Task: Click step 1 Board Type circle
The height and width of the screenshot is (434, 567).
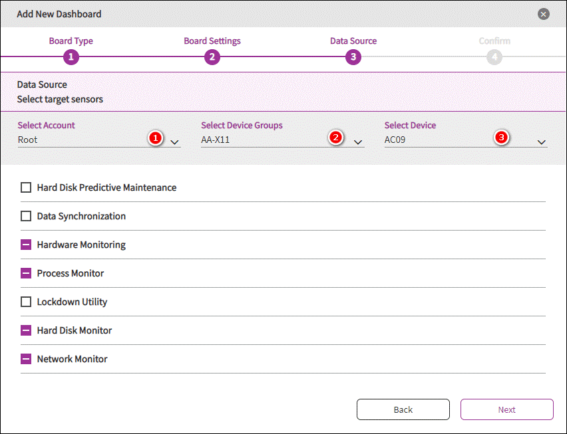Action: pos(71,57)
